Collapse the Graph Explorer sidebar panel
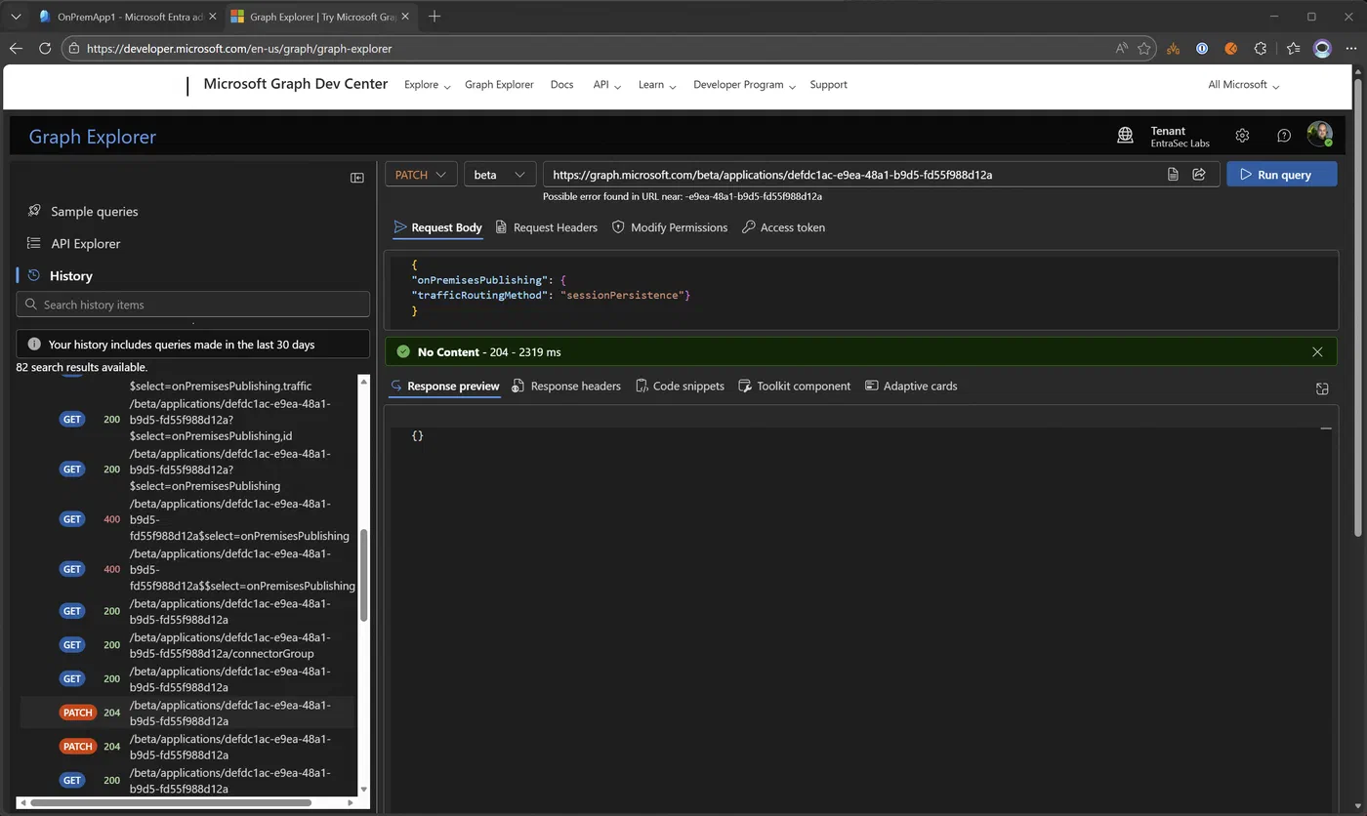 357,178
